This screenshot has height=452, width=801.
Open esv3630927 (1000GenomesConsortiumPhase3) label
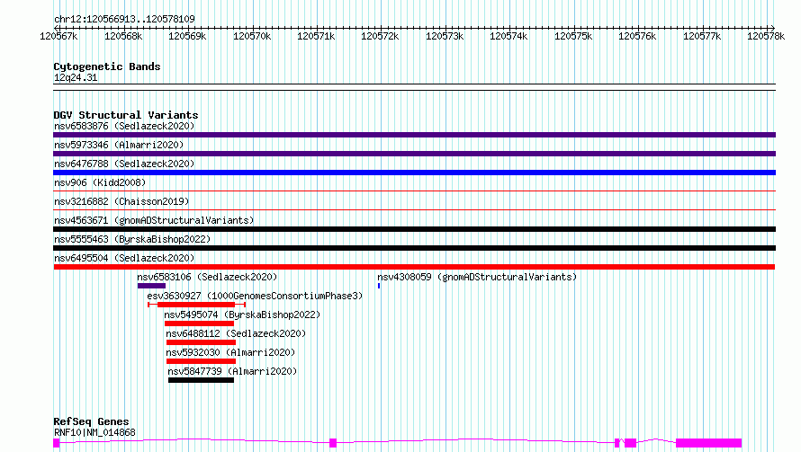coord(255,296)
